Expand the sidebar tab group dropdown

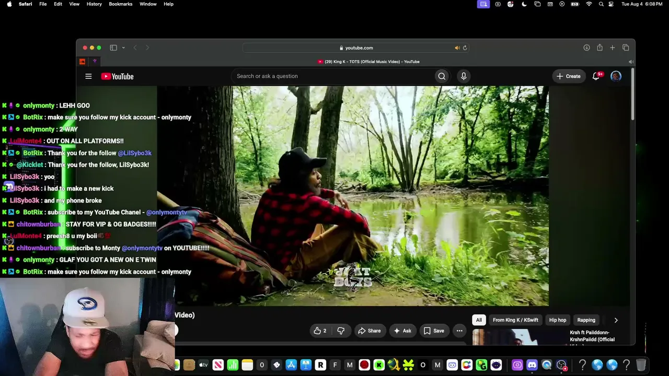coord(123,48)
